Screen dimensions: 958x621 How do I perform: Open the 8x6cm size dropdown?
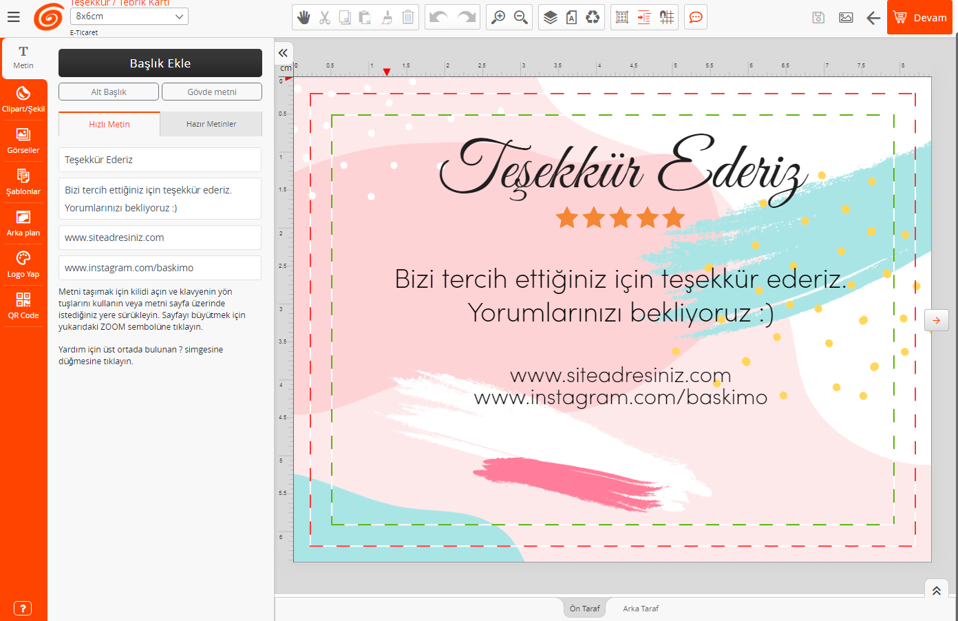129,16
